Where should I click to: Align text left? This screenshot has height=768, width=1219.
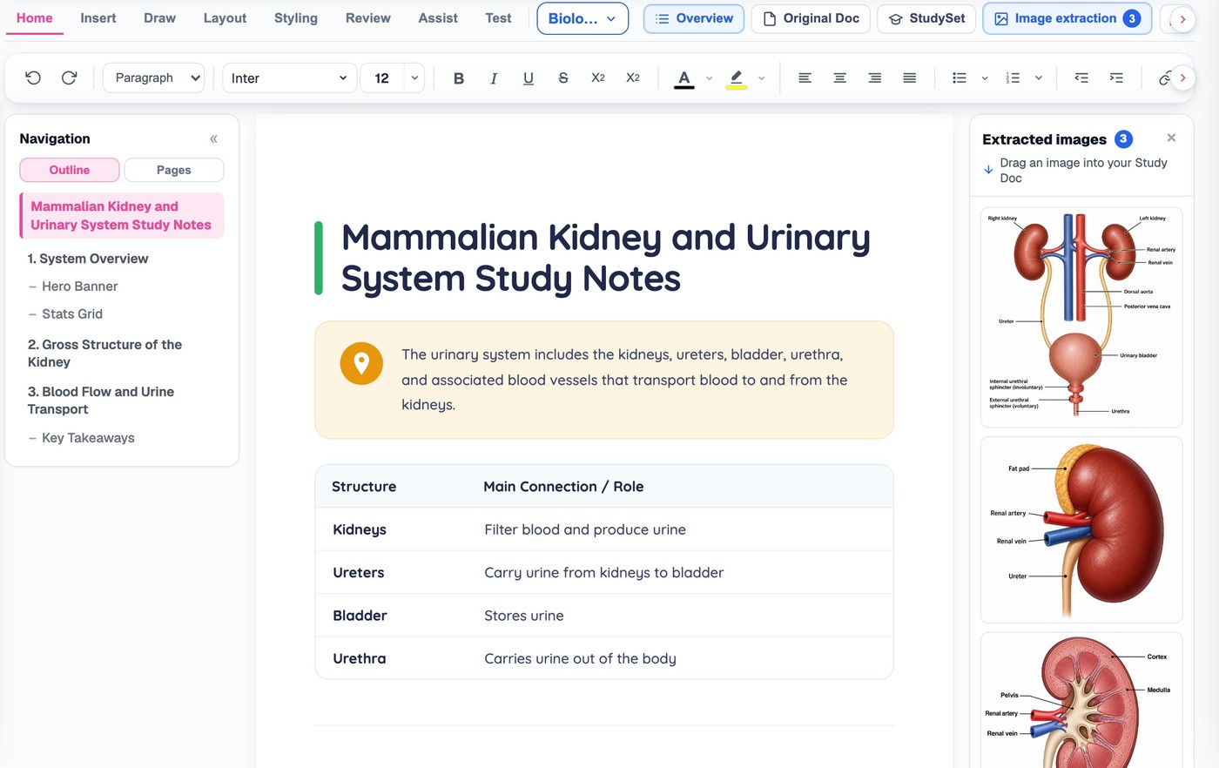[805, 78]
